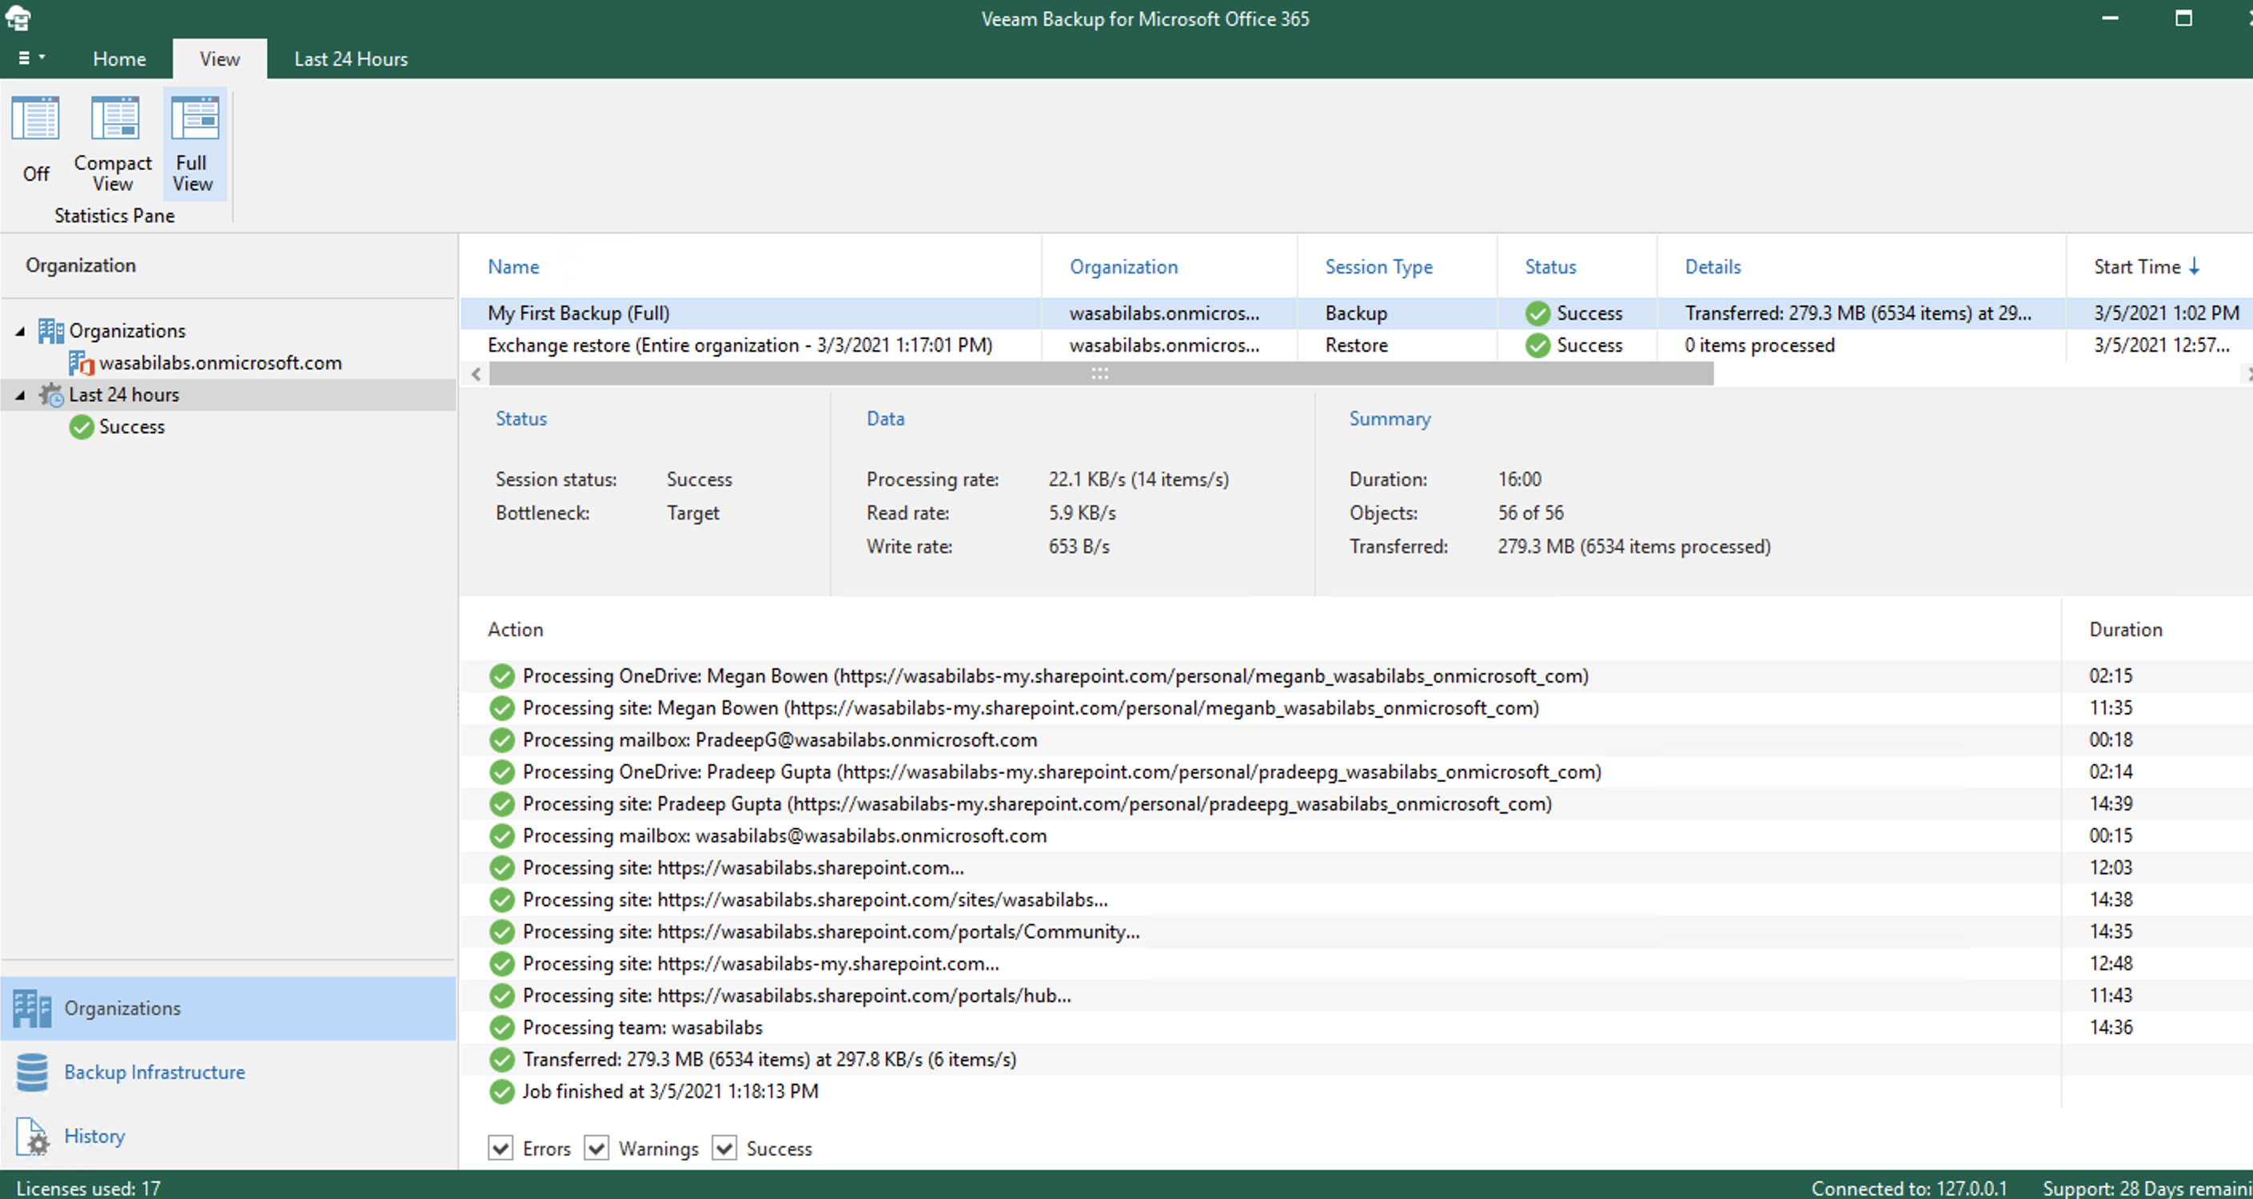Select Full View statistics pane

tap(194, 145)
